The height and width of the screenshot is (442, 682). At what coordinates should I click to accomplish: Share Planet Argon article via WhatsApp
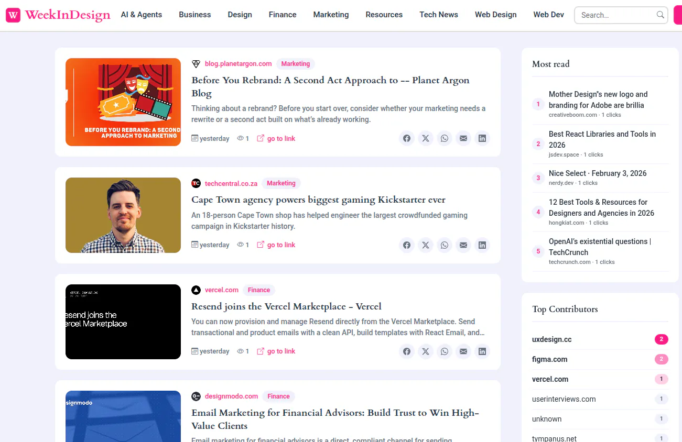(x=445, y=138)
